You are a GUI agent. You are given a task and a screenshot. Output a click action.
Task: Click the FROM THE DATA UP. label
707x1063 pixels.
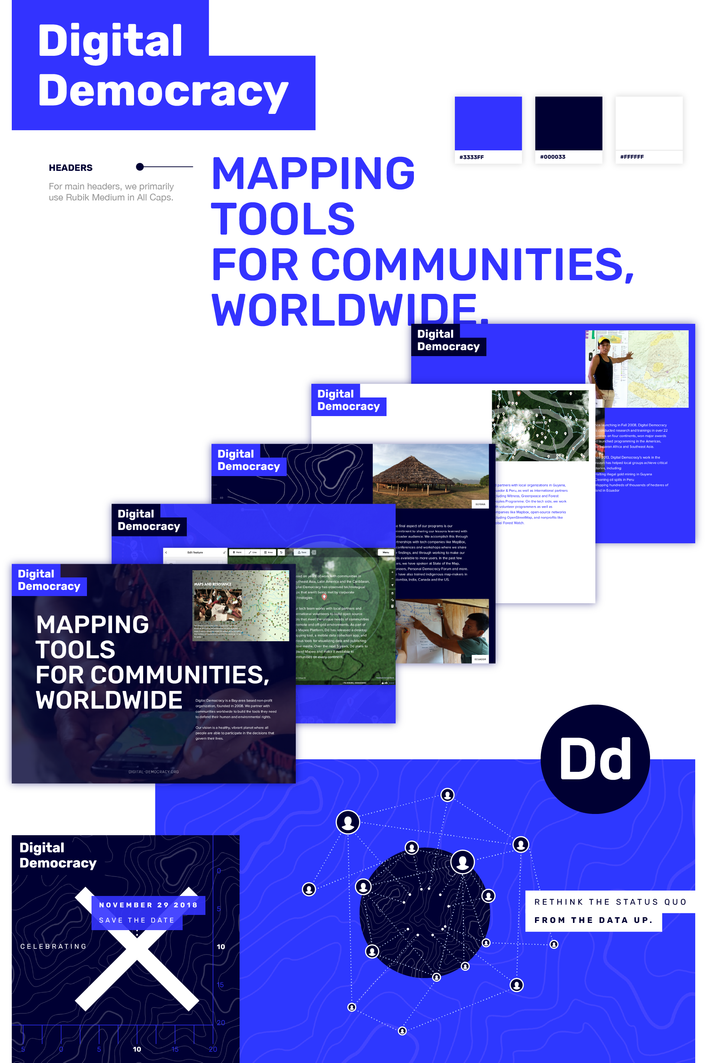tap(594, 920)
